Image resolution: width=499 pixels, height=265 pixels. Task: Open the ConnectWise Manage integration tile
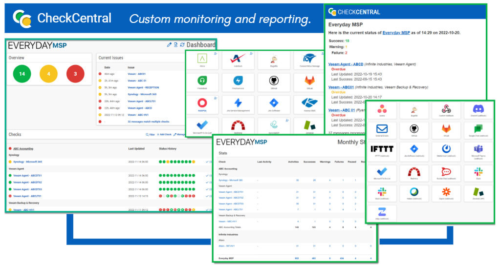(x=309, y=61)
